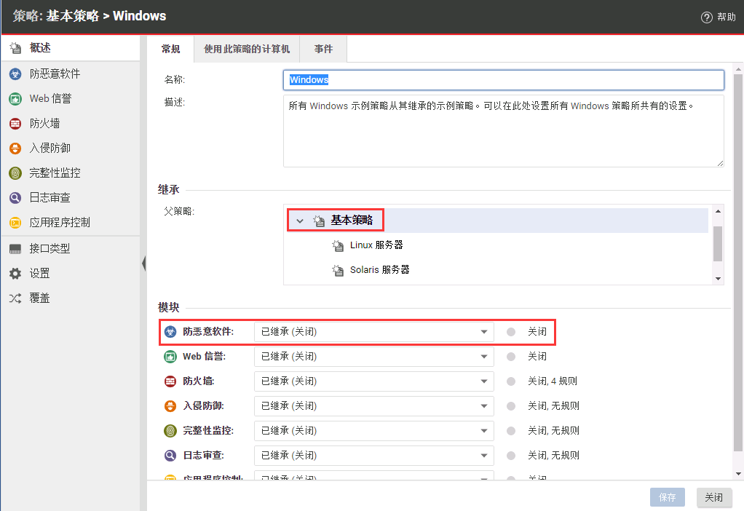Click the parent policy list scrollbar down arrow
Image resolution: width=744 pixels, height=511 pixels.
pos(718,279)
